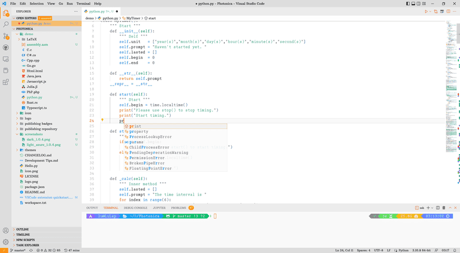Select 'property' autocomplete suggestion
This screenshot has height=253, width=460.
click(x=175, y=132)
